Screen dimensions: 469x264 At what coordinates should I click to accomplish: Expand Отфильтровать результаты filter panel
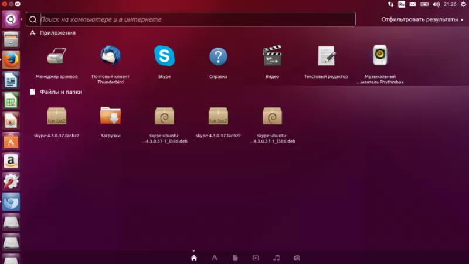(x=422, y=19)
